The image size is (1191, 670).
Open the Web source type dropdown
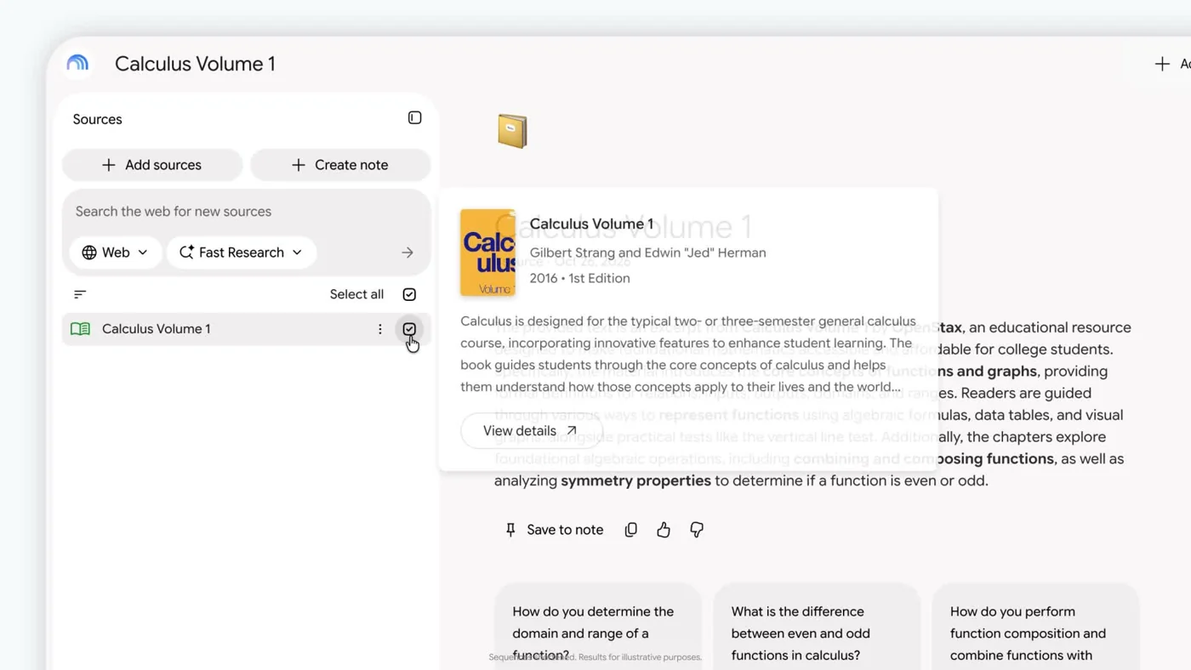115,253
